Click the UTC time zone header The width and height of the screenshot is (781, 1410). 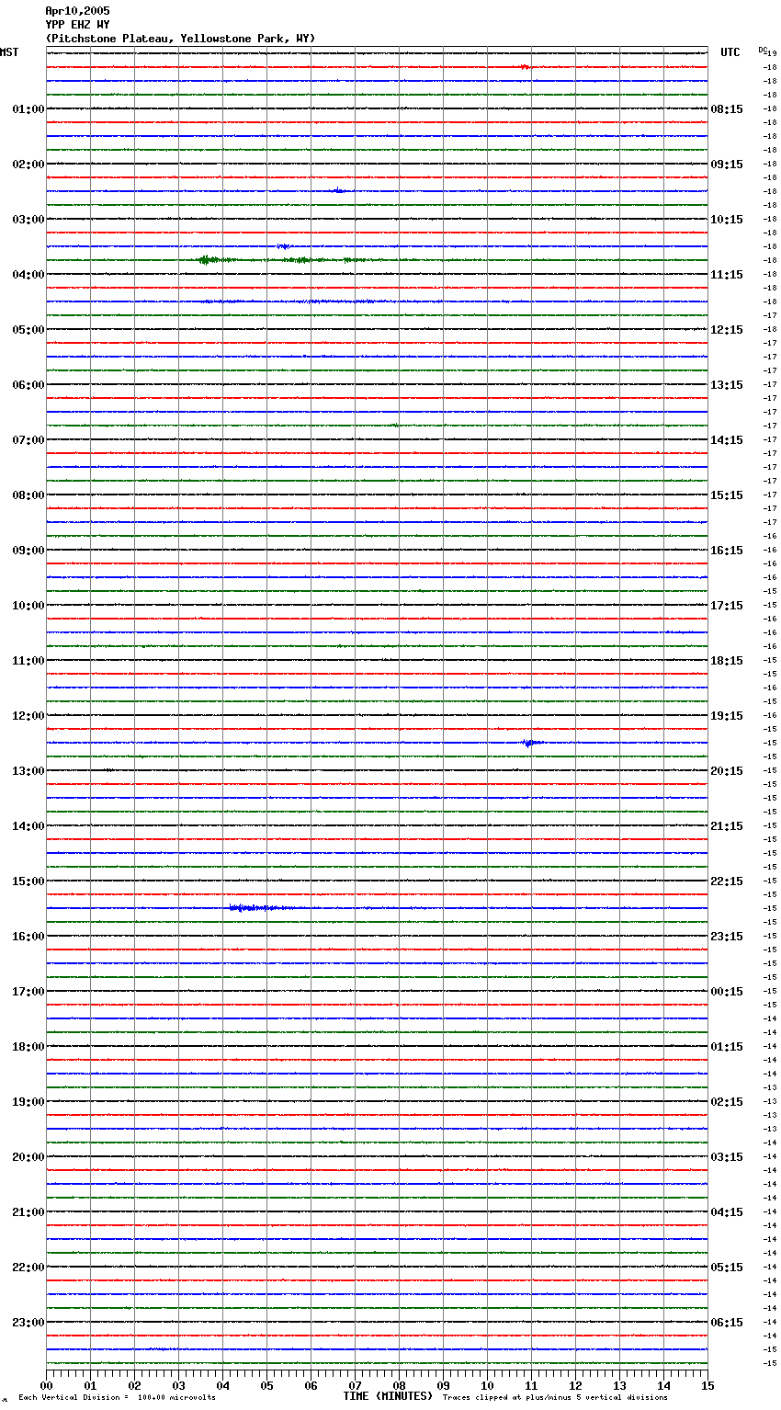730,52
